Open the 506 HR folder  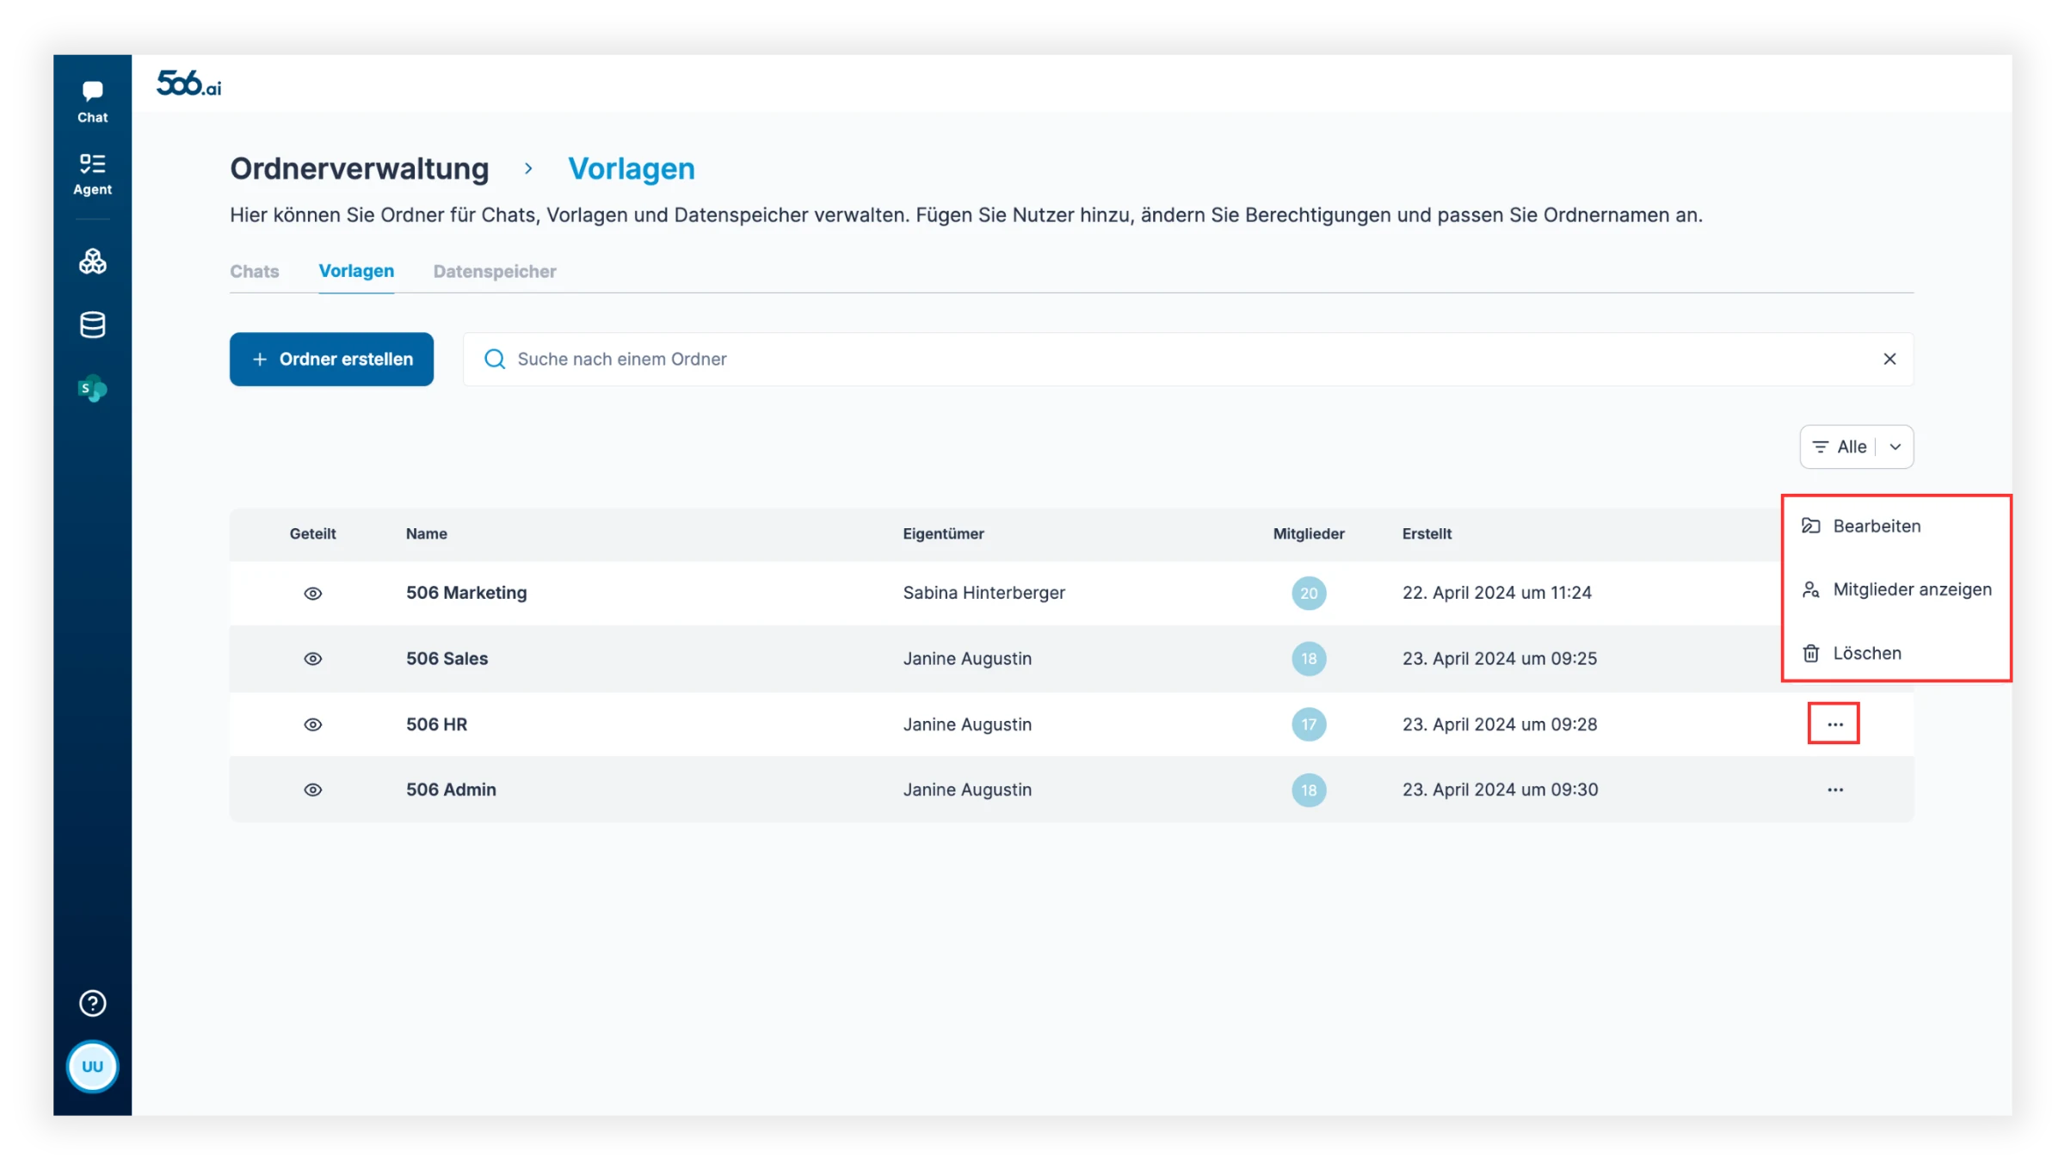[x=436, y=724]
